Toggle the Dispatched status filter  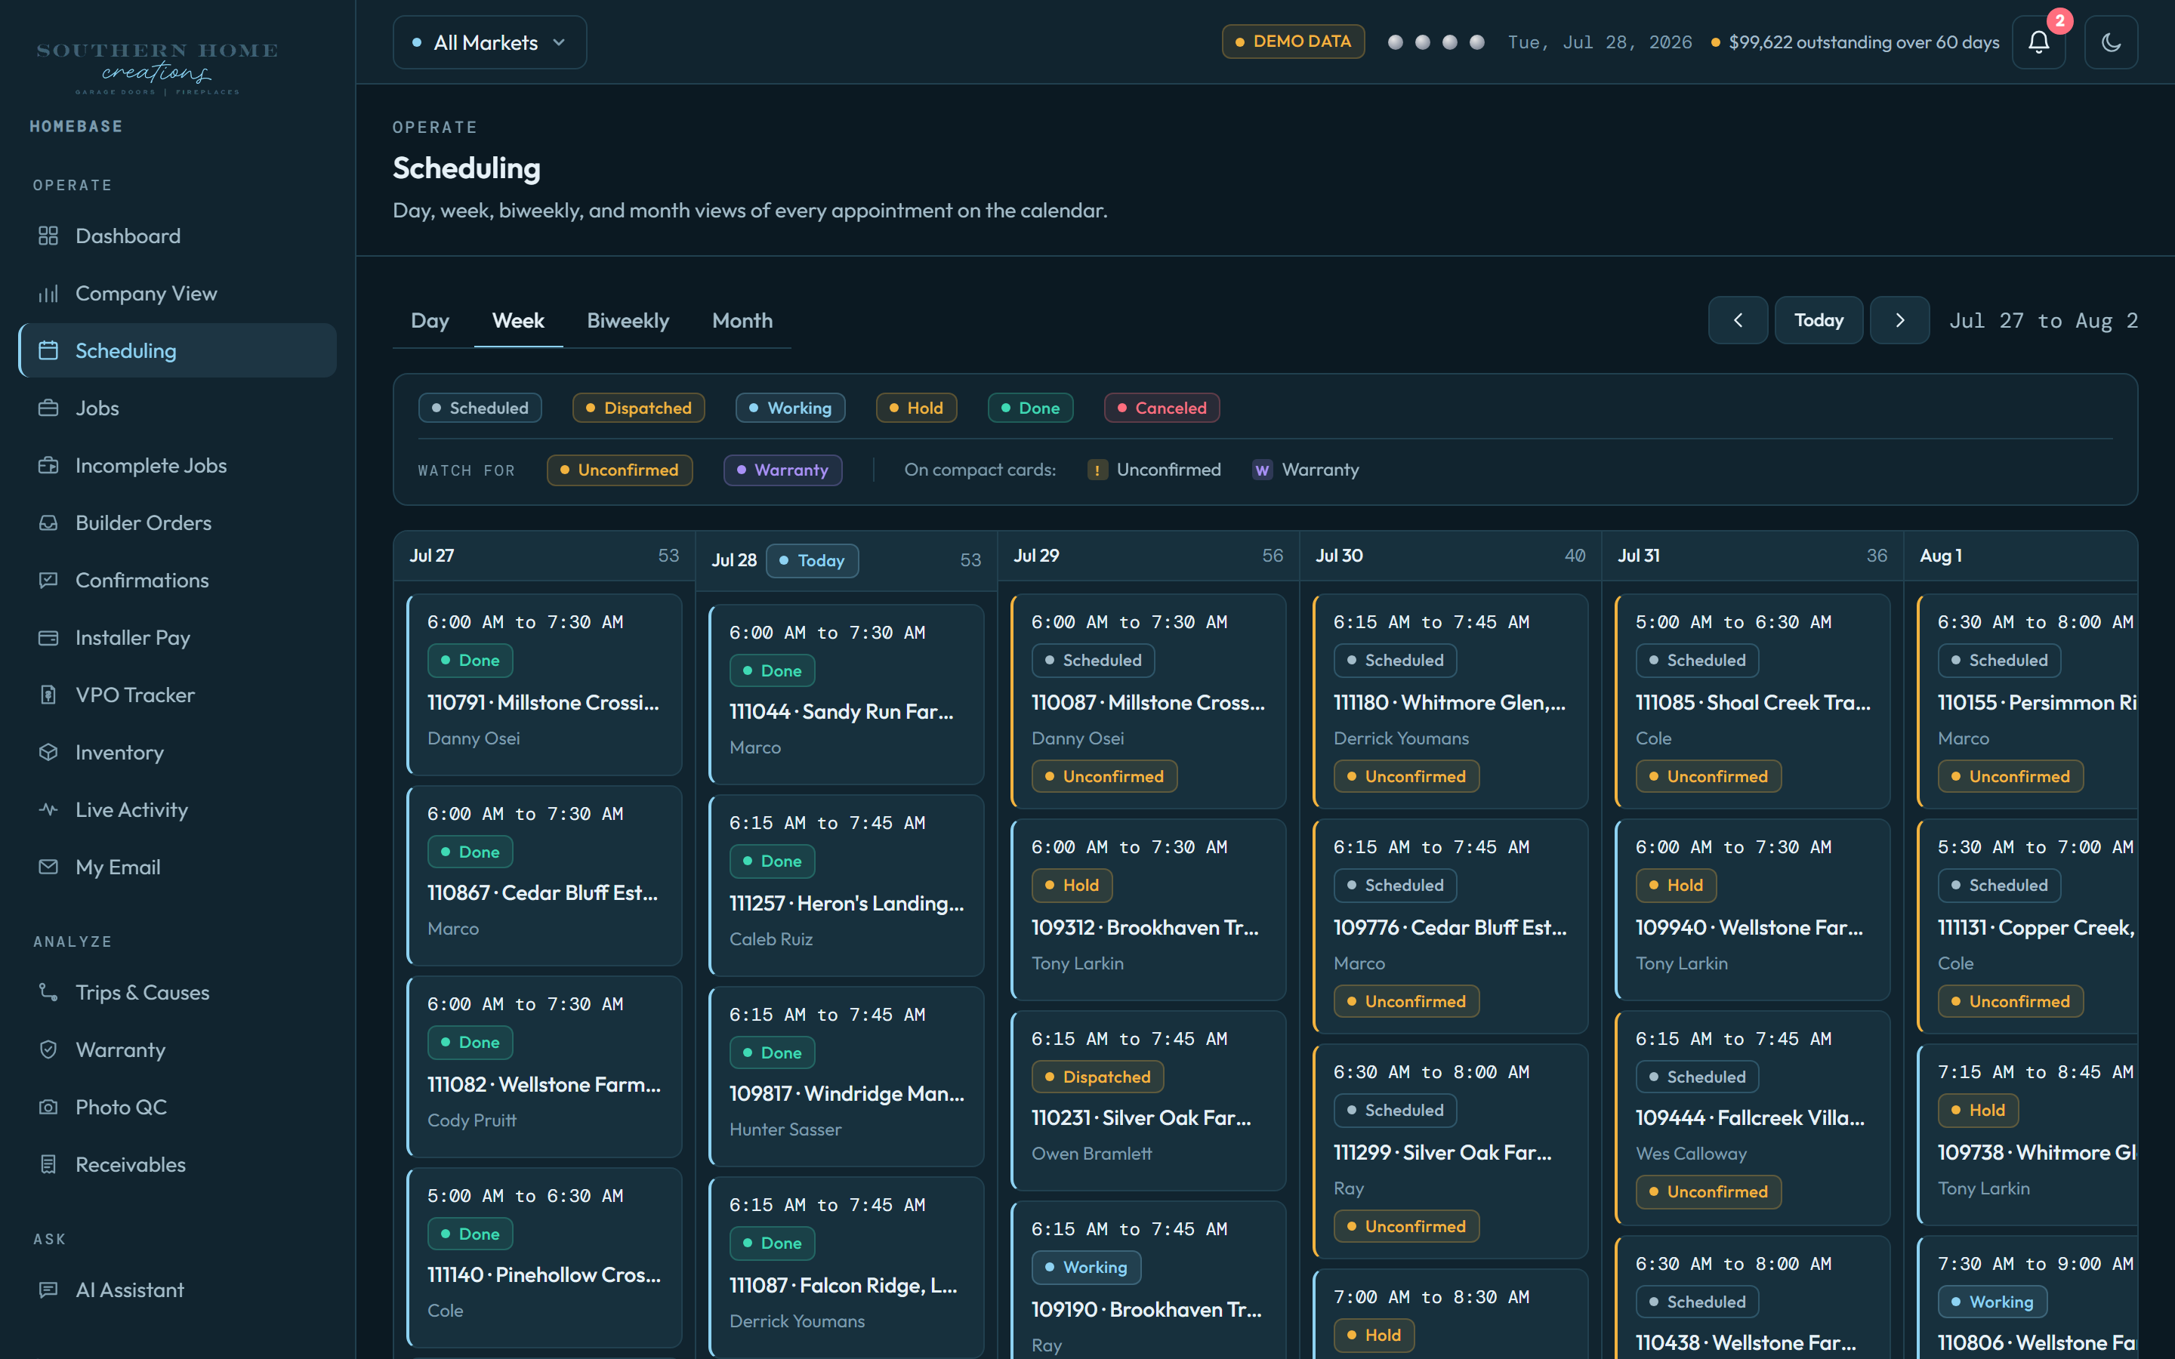click(x=639, y=408)
